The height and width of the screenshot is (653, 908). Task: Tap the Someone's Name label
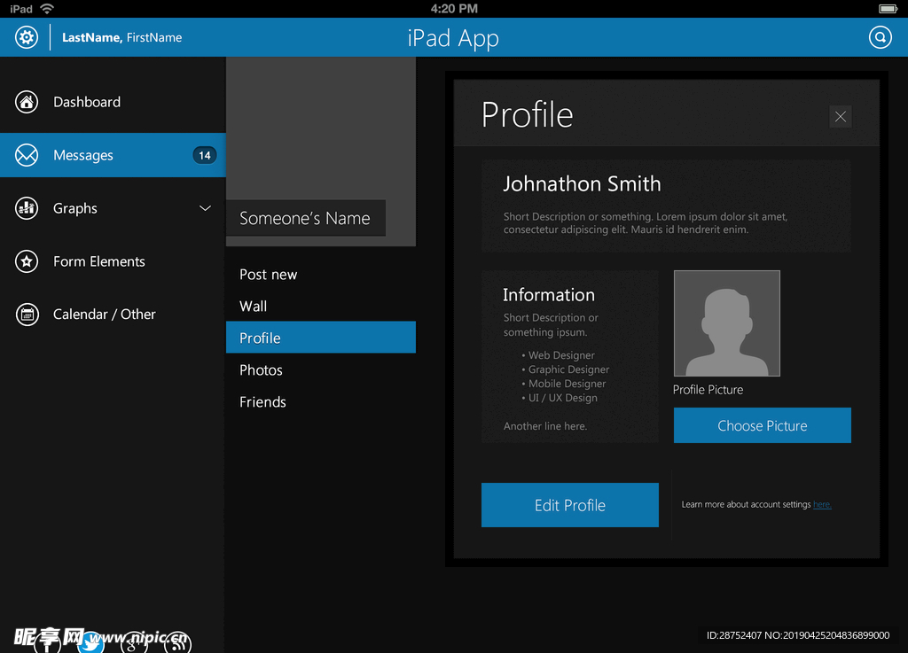click(305, 218)
